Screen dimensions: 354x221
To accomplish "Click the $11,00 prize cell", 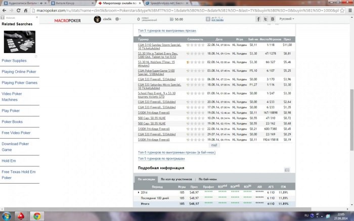I will click(x=287, y=45).
